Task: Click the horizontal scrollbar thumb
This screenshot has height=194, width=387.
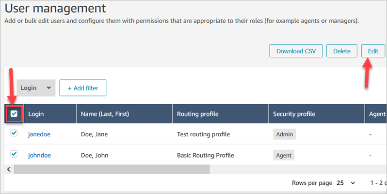Action: [x=112, y=169]
